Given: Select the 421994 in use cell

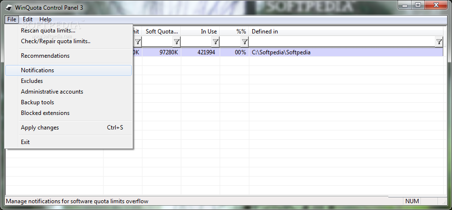Looking at the screenshot, I should point(200,53).
